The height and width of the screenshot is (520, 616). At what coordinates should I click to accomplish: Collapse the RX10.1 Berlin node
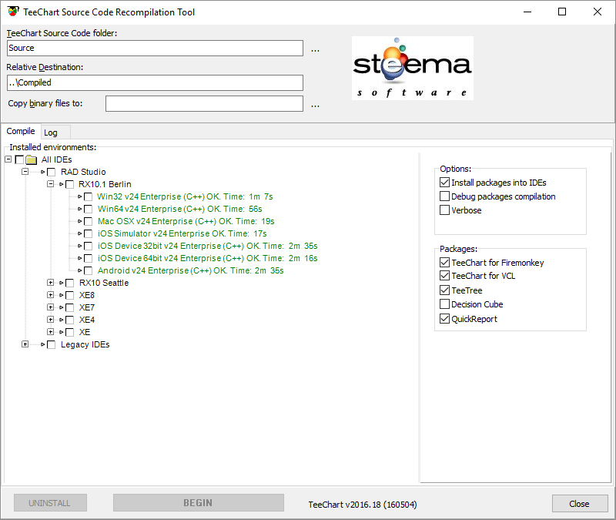click(50, 183)
